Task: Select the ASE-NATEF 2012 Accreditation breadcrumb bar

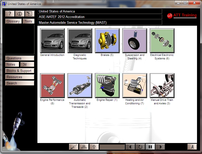Action: coord(100,17)
